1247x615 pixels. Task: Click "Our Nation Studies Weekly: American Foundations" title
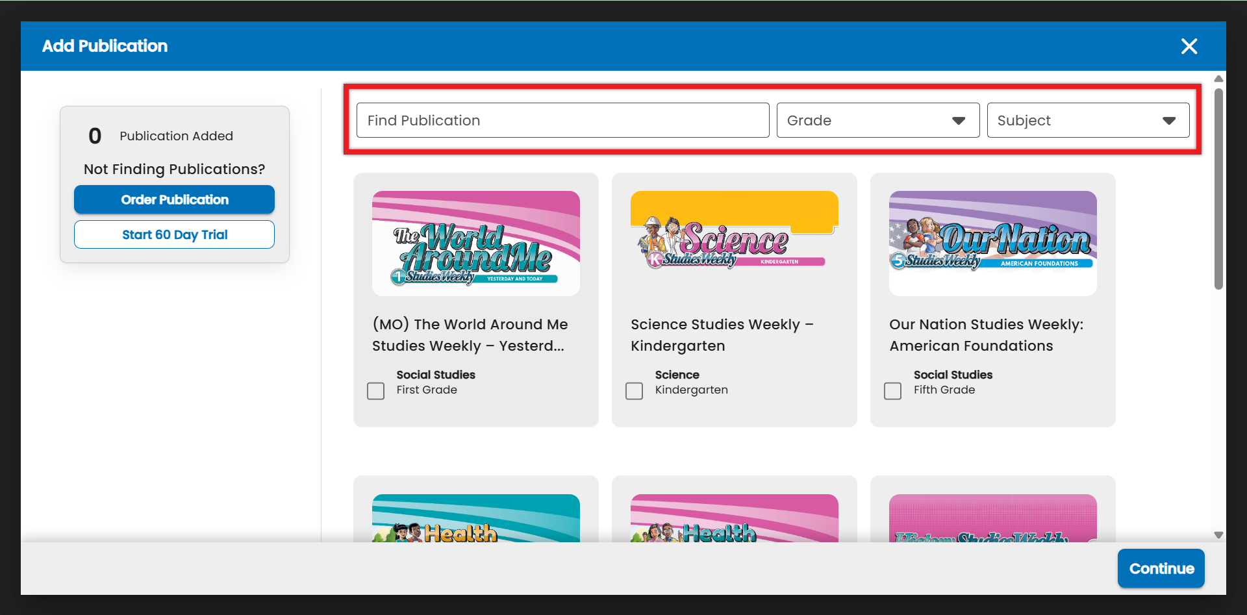pos(987,335)
